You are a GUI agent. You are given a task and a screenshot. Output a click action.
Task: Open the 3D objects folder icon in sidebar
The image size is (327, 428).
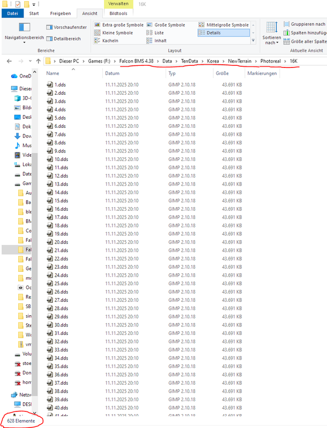18,98
